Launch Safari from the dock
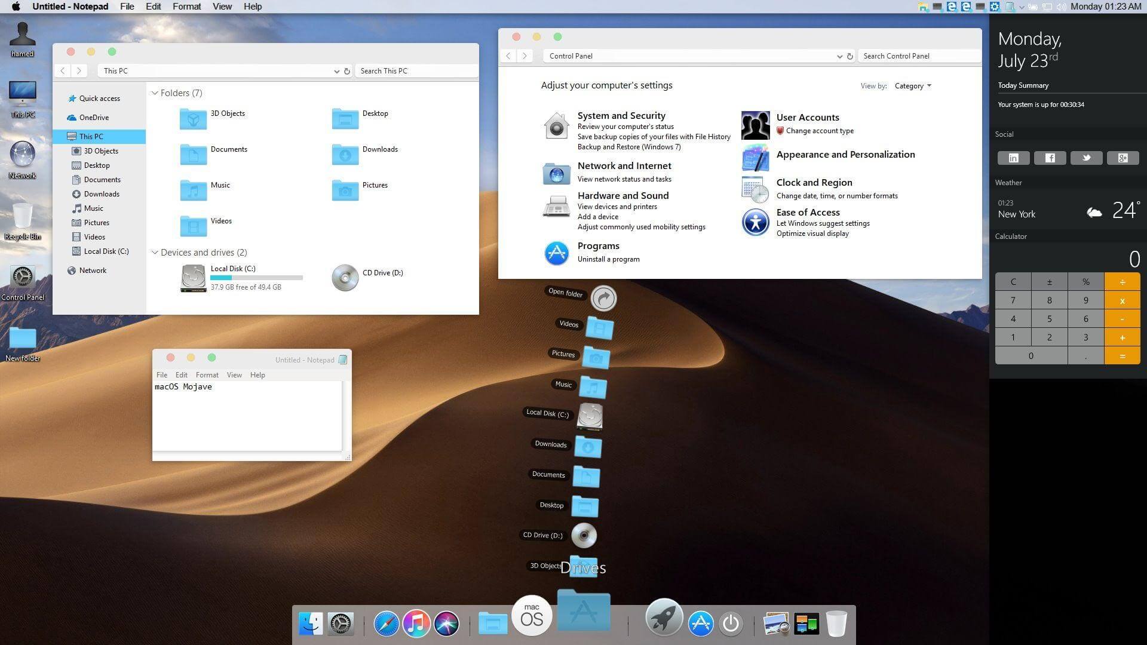 click(386, 623)
